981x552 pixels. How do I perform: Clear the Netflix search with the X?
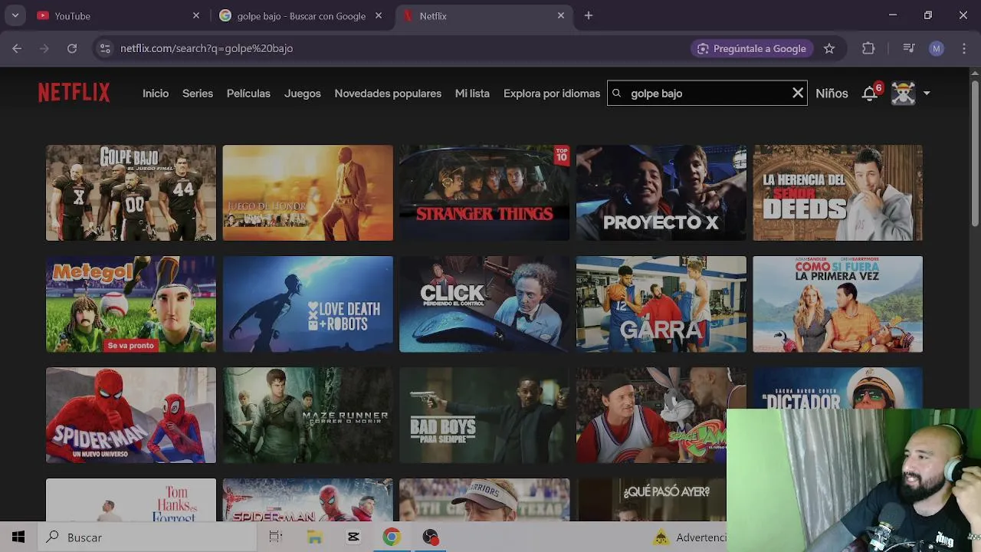point(798,93)
